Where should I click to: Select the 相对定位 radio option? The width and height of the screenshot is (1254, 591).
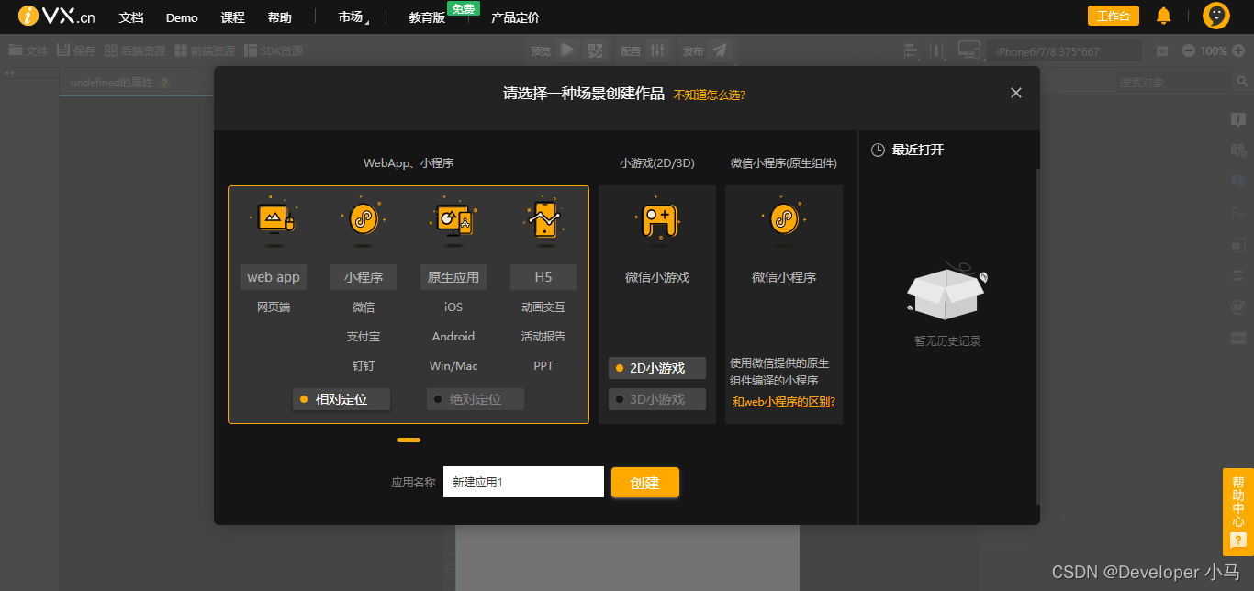(x=341, y=399)
